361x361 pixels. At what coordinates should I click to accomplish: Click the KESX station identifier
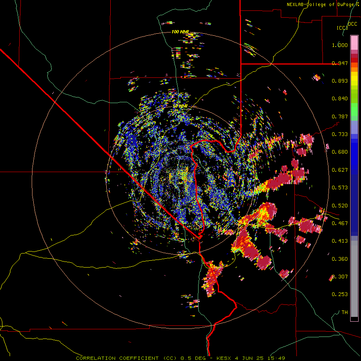(x=225, y=358)
